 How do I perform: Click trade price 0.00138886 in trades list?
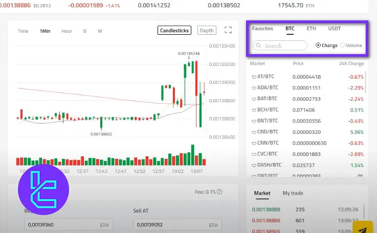click(266, 221)
